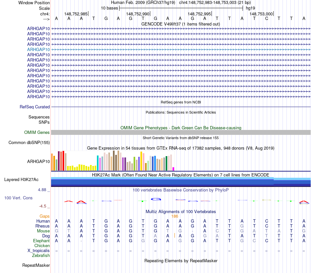Open the GENCODE V49lift37 track title
The height and width of the screenshot is (273, 311).
point(181,24)
